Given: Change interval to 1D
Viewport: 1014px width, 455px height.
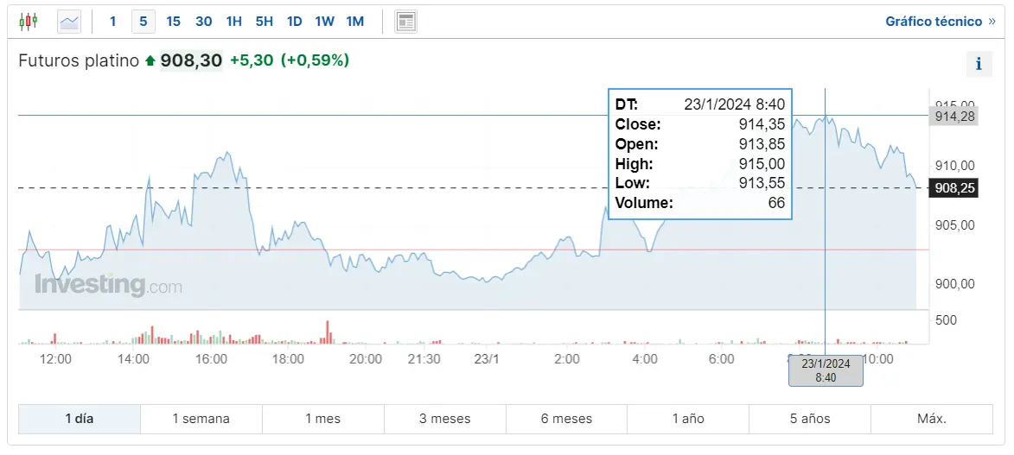Looking at the screenshot, I should [x=295, y=22].
